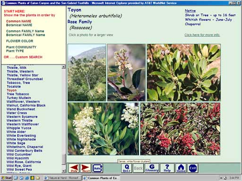This screenshot has height=181, width=242.
Task: Select Wild Canterbury Bells entry
Action: point(25,151)
